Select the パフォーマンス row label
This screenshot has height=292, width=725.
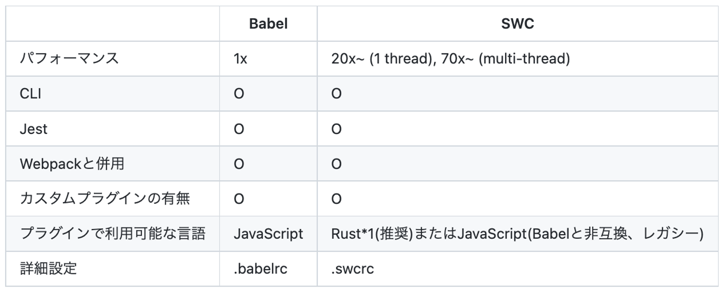click(69, 58)
